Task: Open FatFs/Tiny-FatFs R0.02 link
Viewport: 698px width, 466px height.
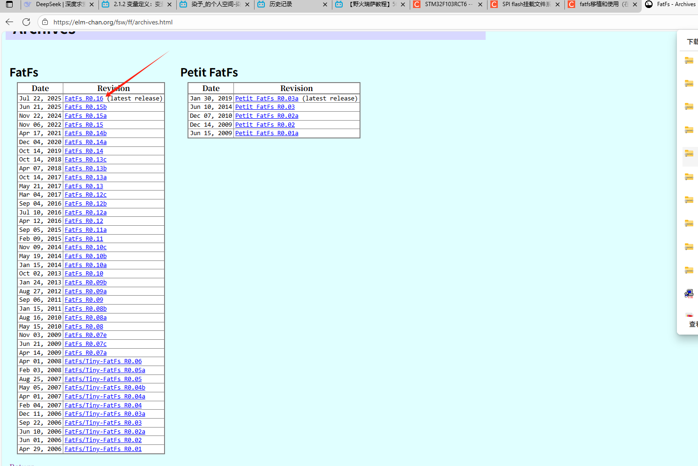Action: [x=103, y=440]
